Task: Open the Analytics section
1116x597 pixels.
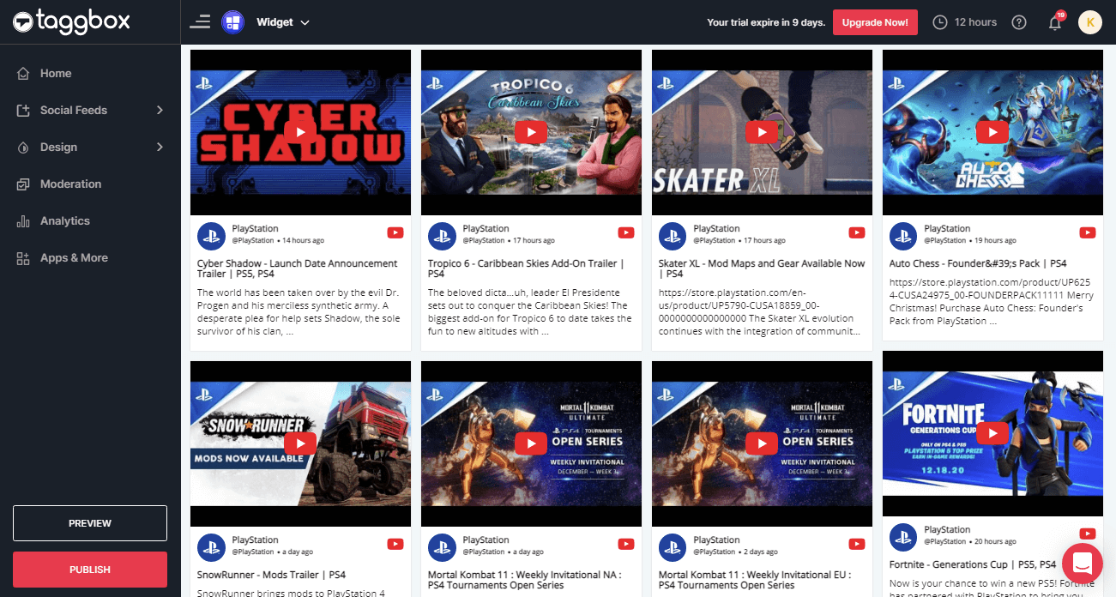Action: [64, 220]
